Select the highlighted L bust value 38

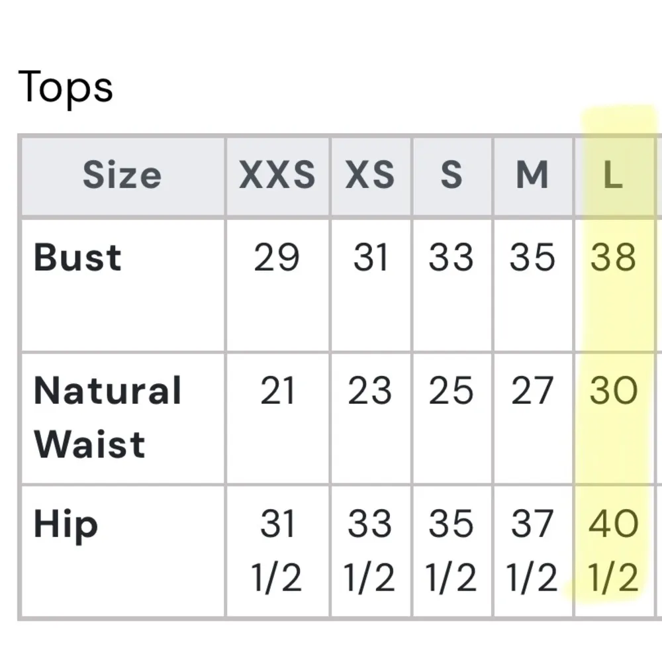pos(614,258)
